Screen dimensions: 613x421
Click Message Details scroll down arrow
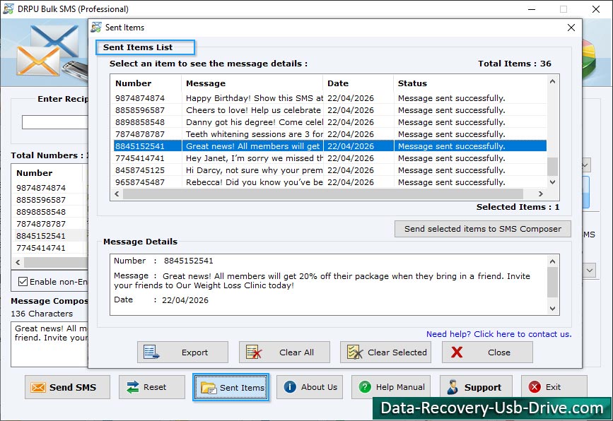tap(552, 308)
